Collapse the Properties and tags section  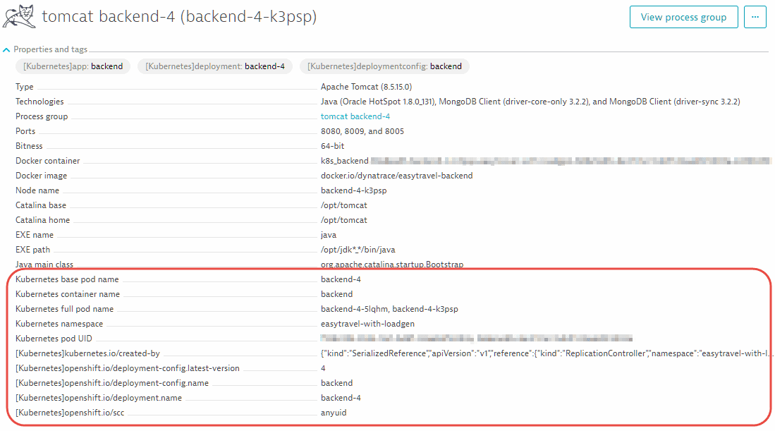6,49
